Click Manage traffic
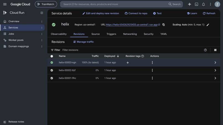This screenshot has width=223, height=125. (84, 42)
